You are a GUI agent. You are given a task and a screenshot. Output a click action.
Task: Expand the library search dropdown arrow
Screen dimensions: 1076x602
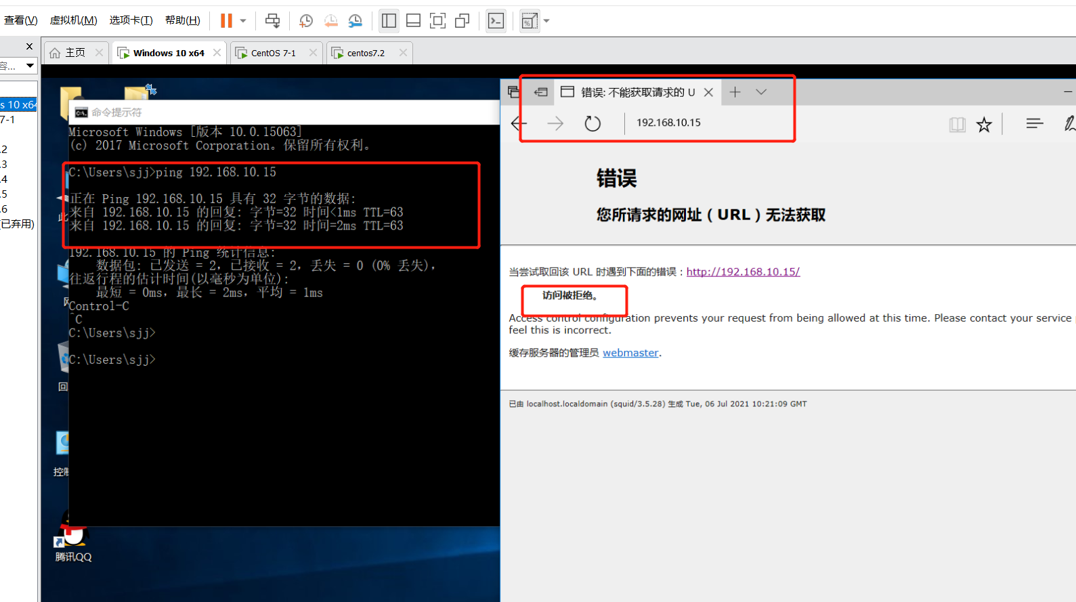click(x=30, y=66)
